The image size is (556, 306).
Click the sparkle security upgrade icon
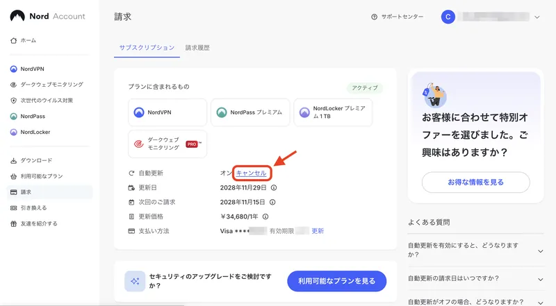pyautogui.click(x=135, y=281)
